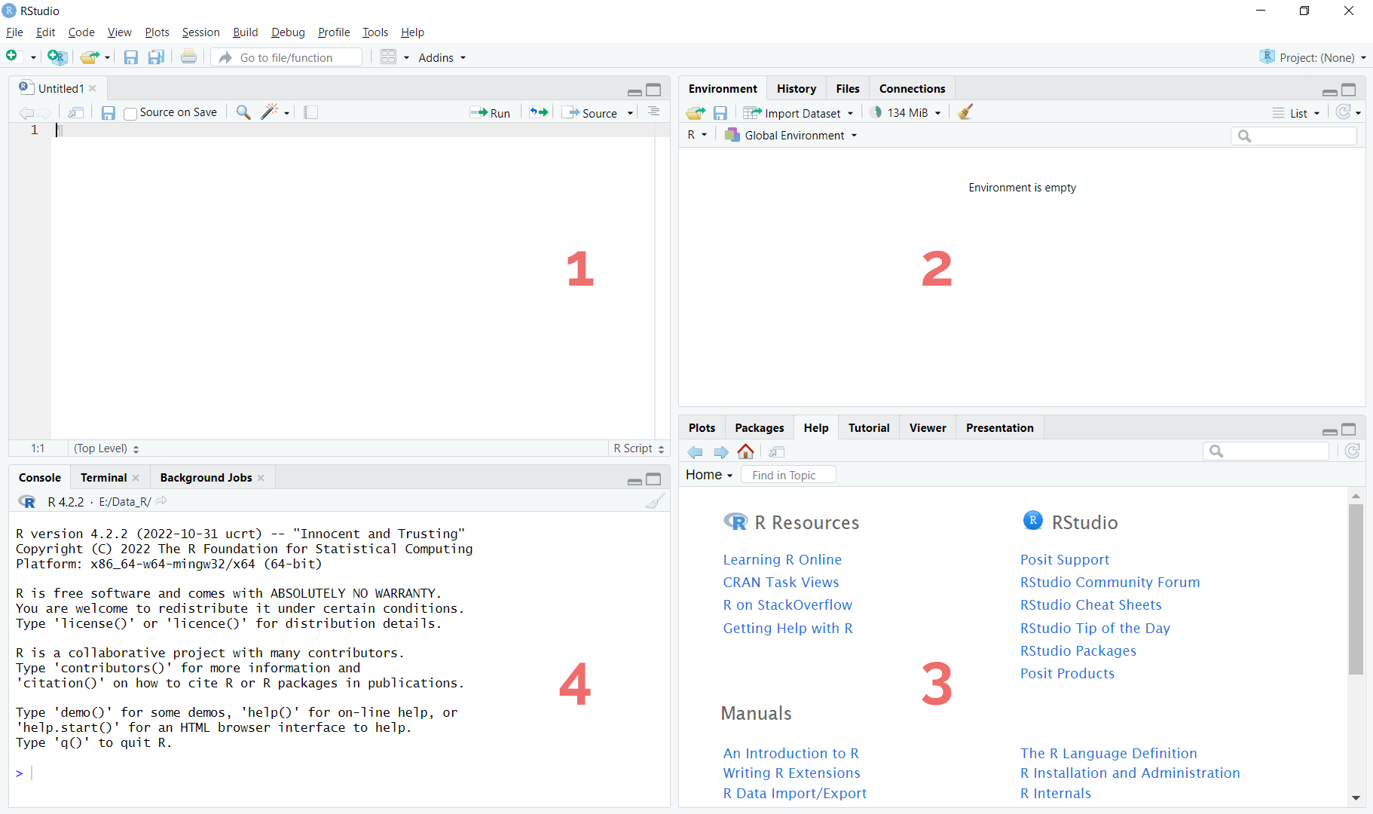Viewport: 1373px width, 814px height.
Task: Switch to the History tab
Action: [796, 89]
